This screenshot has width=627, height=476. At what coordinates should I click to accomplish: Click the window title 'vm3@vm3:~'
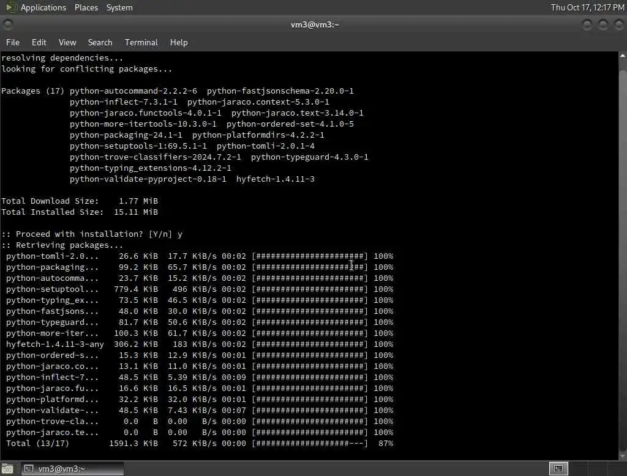315,25
